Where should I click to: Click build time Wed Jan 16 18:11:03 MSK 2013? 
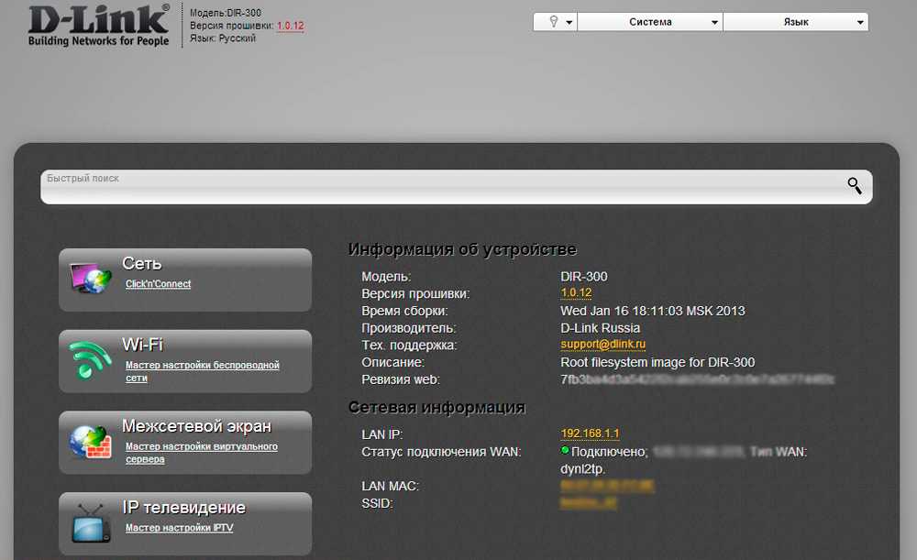[x=653, y=311]
